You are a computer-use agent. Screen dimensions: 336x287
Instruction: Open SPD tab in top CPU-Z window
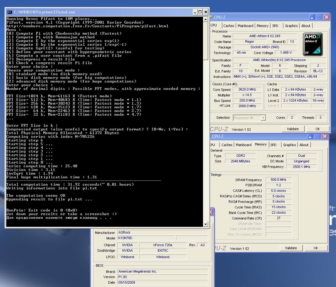[275, 26]
